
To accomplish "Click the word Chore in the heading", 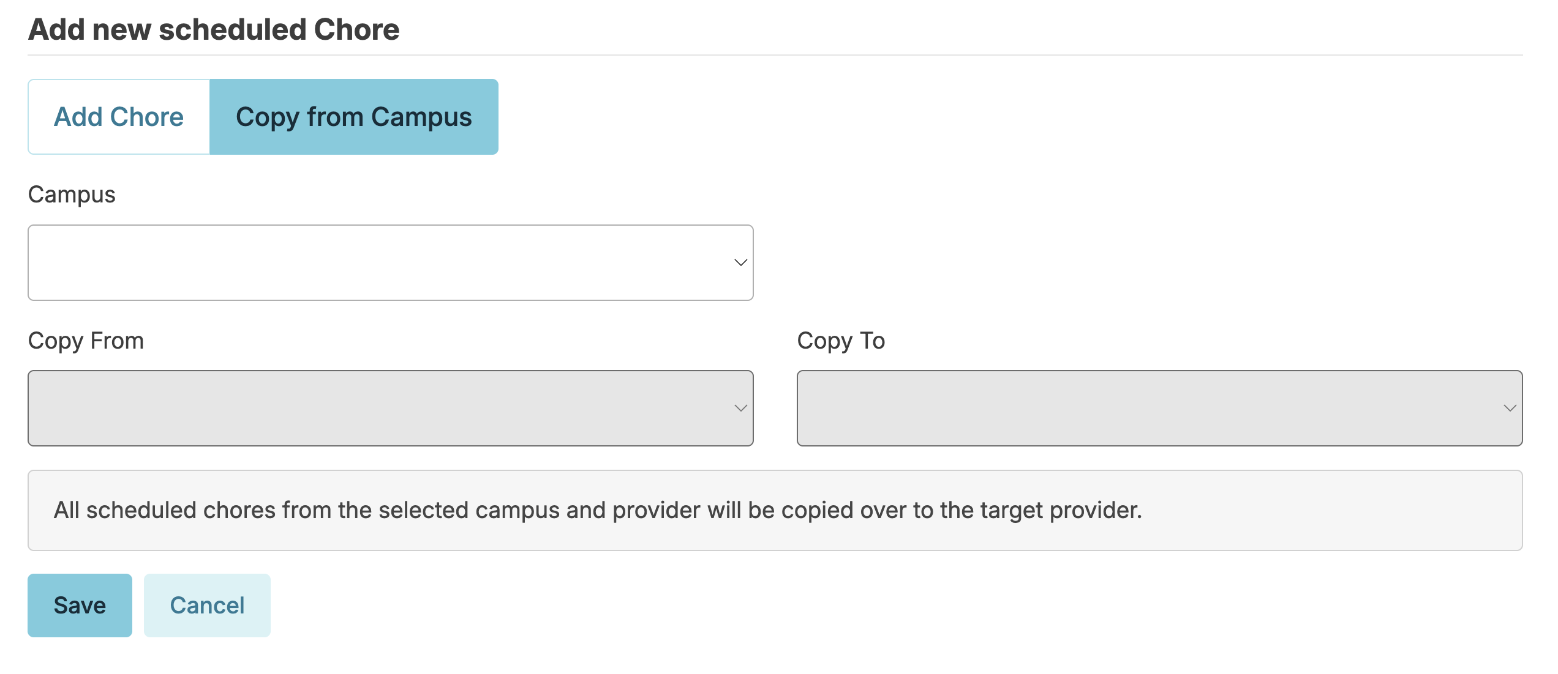I will (356, 29).
